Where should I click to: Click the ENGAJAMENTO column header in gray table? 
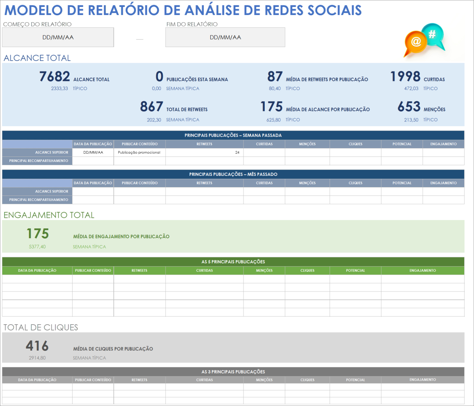(422, 380)
